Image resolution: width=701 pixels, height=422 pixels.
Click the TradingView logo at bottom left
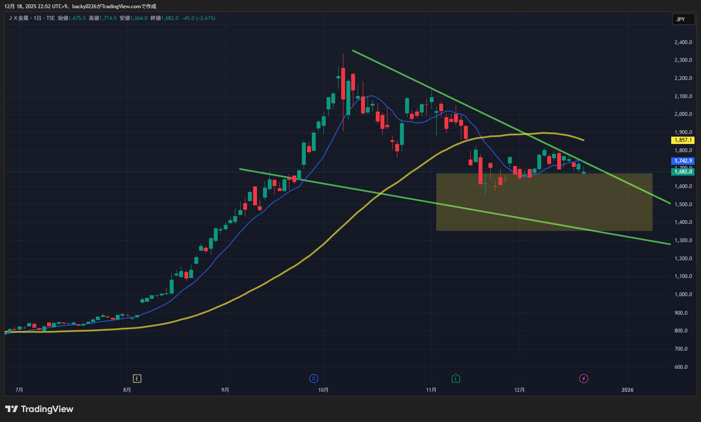pos(39,409)
